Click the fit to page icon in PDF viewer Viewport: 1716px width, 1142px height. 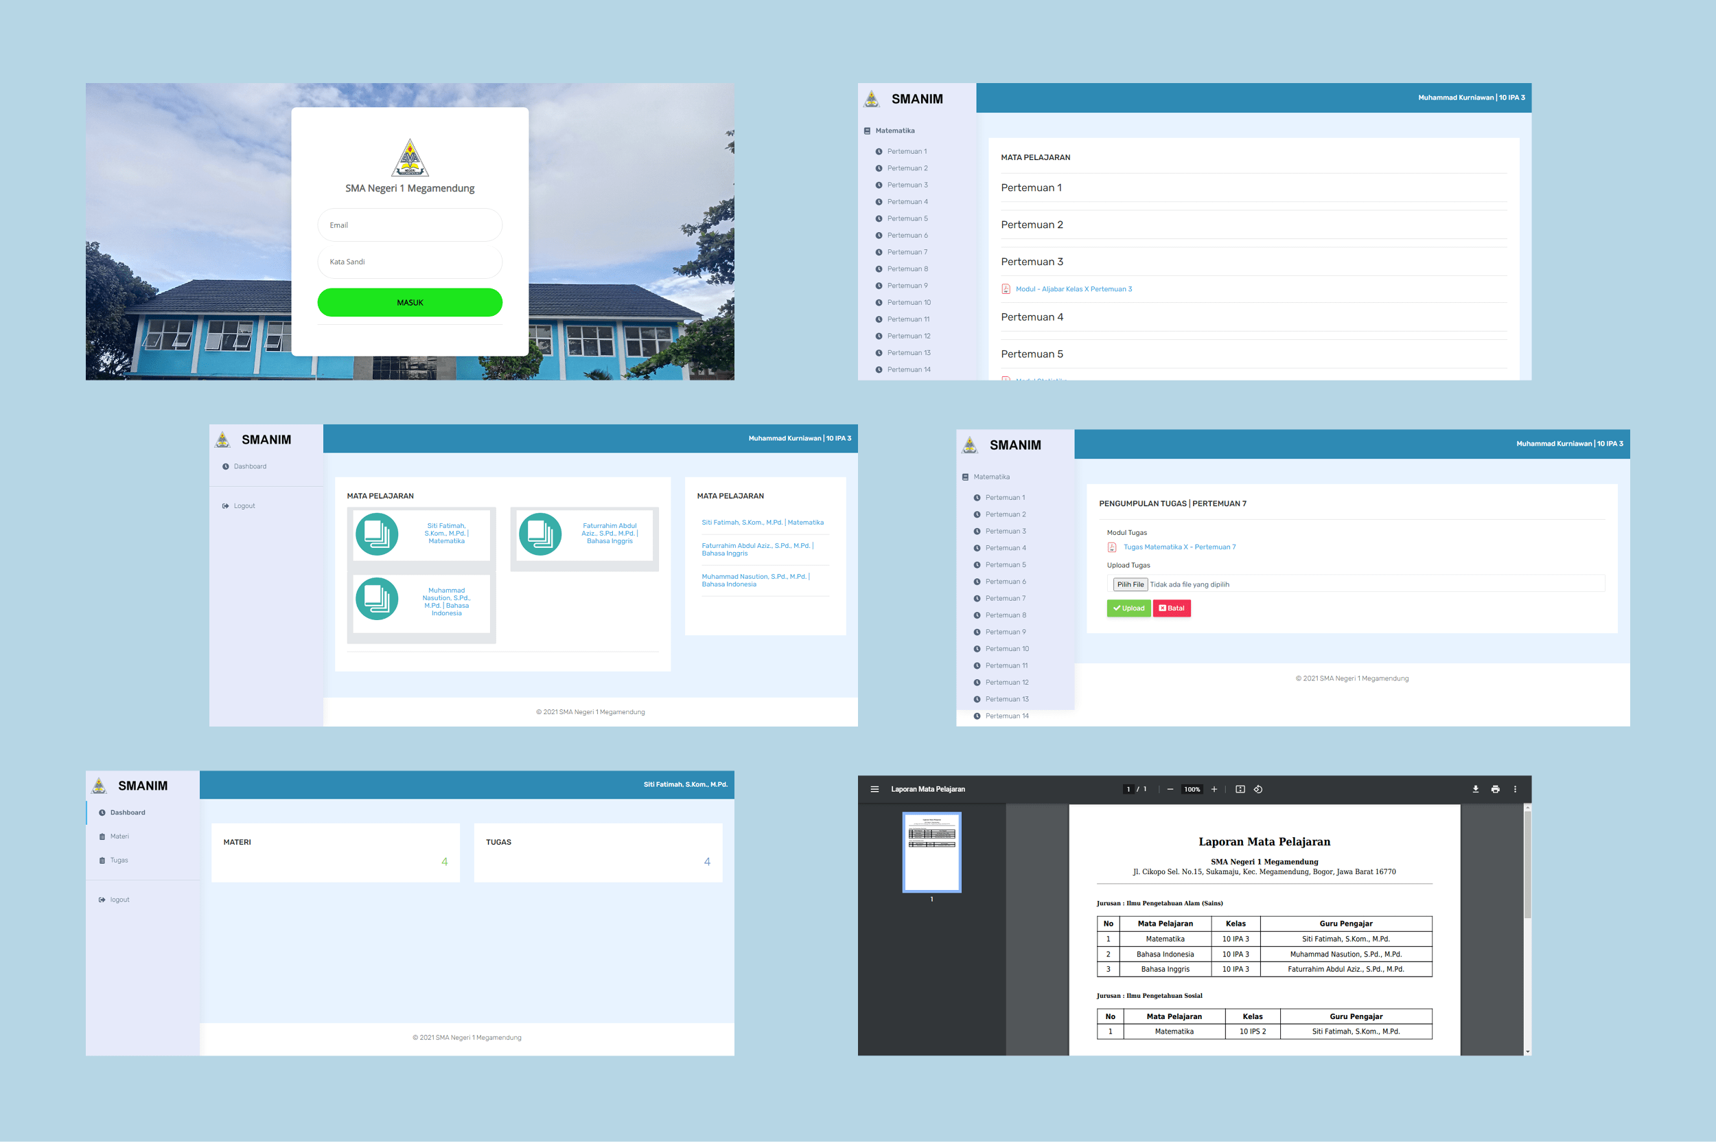click(1240, 789)
